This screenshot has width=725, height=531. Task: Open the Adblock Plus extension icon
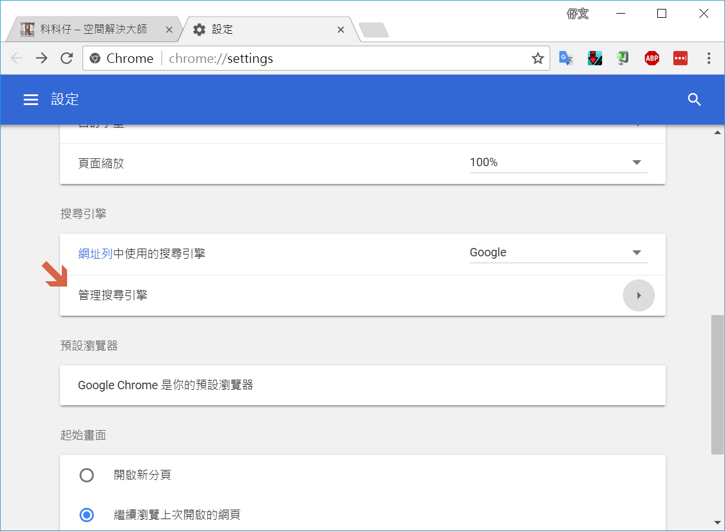point(652,58)
